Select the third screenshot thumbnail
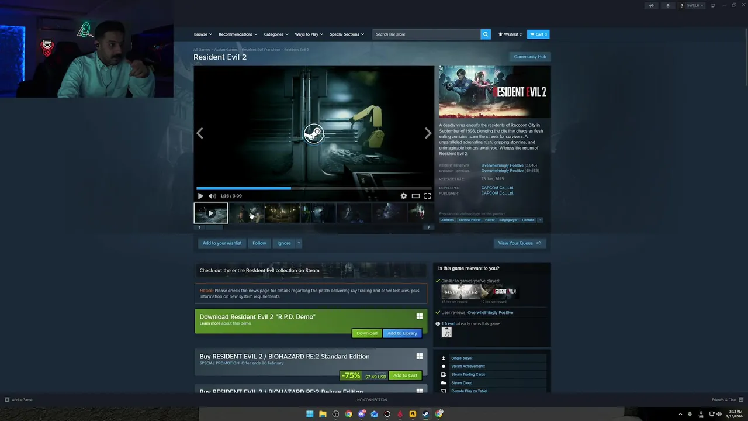This screenshot has width=748, height=421. (282, 213)
